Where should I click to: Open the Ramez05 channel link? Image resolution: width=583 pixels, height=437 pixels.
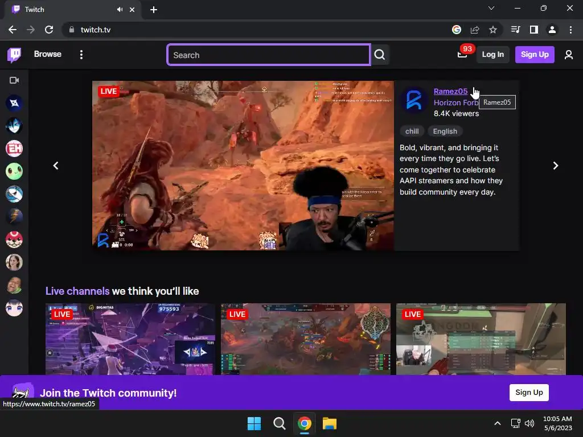450,92
